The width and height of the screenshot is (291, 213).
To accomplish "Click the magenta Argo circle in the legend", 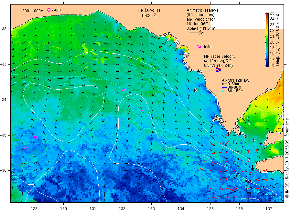I will (48, 10).
